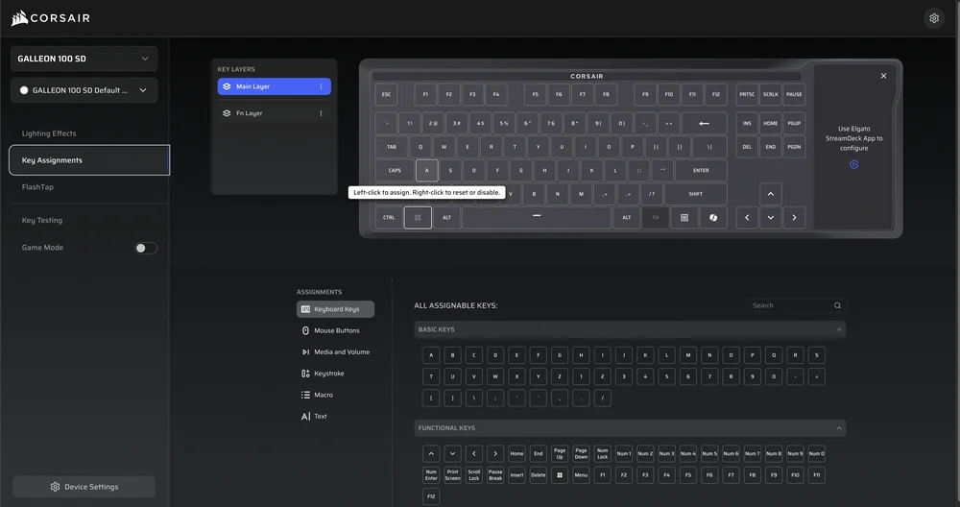
Task: Collapse the Functional Keys section
Action: 840,428
